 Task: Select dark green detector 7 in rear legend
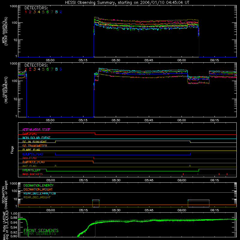click(x=52, y=69)
